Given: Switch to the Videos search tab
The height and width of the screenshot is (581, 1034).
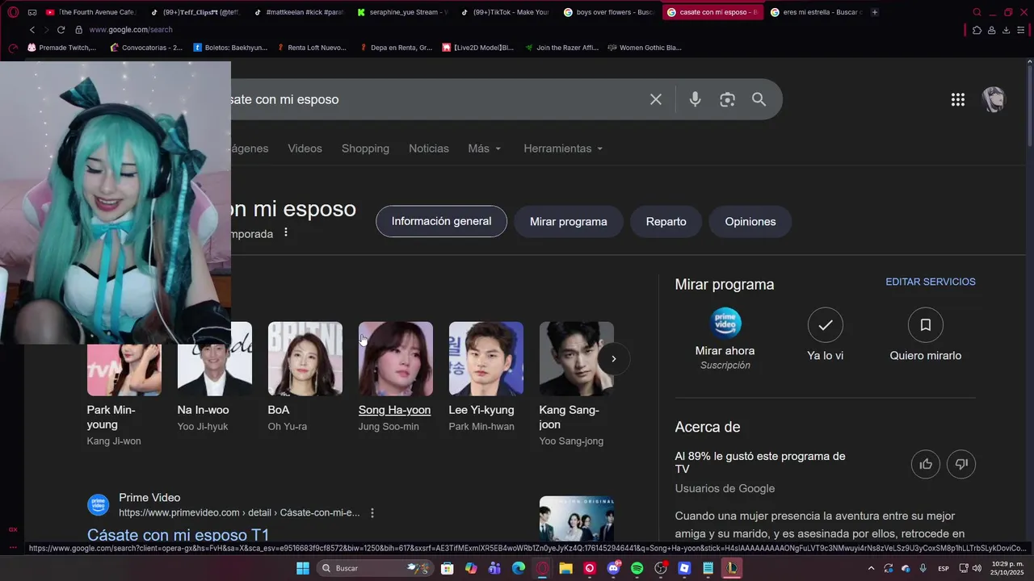Looking at the screenshot, I should (x=305, y=148).
